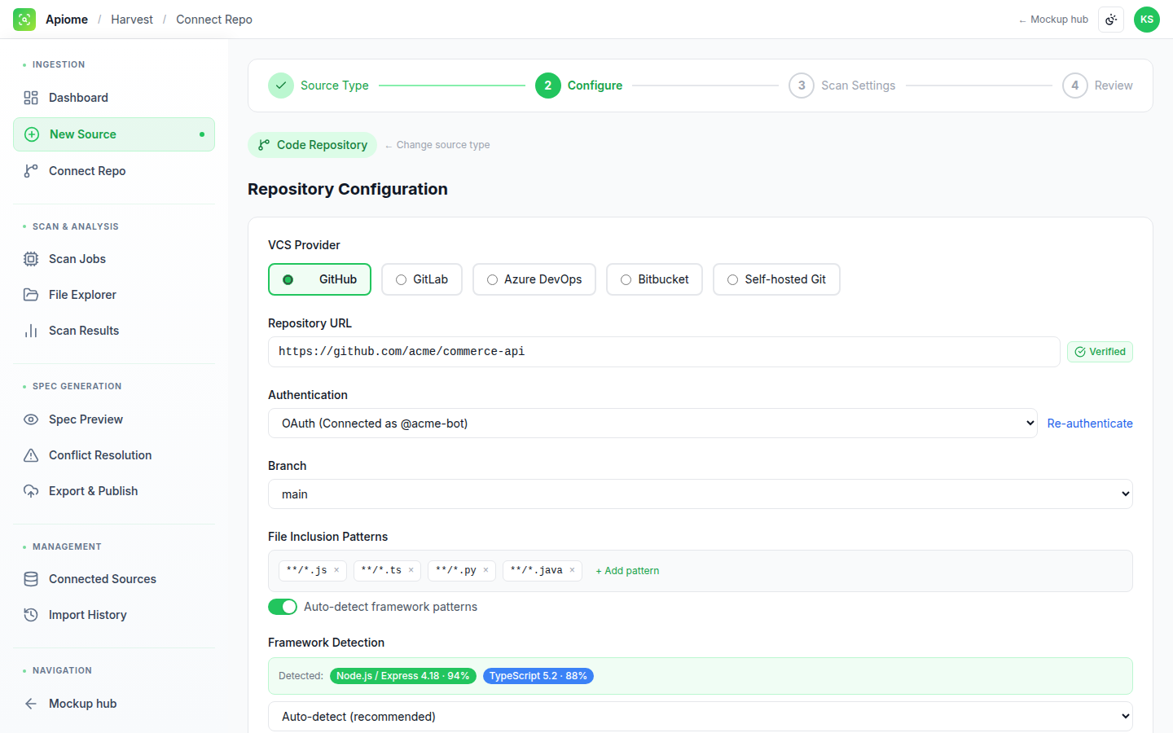Click the File Explorer folder icon
This screenshot has height=733, width=1173.
click(31, 295)
